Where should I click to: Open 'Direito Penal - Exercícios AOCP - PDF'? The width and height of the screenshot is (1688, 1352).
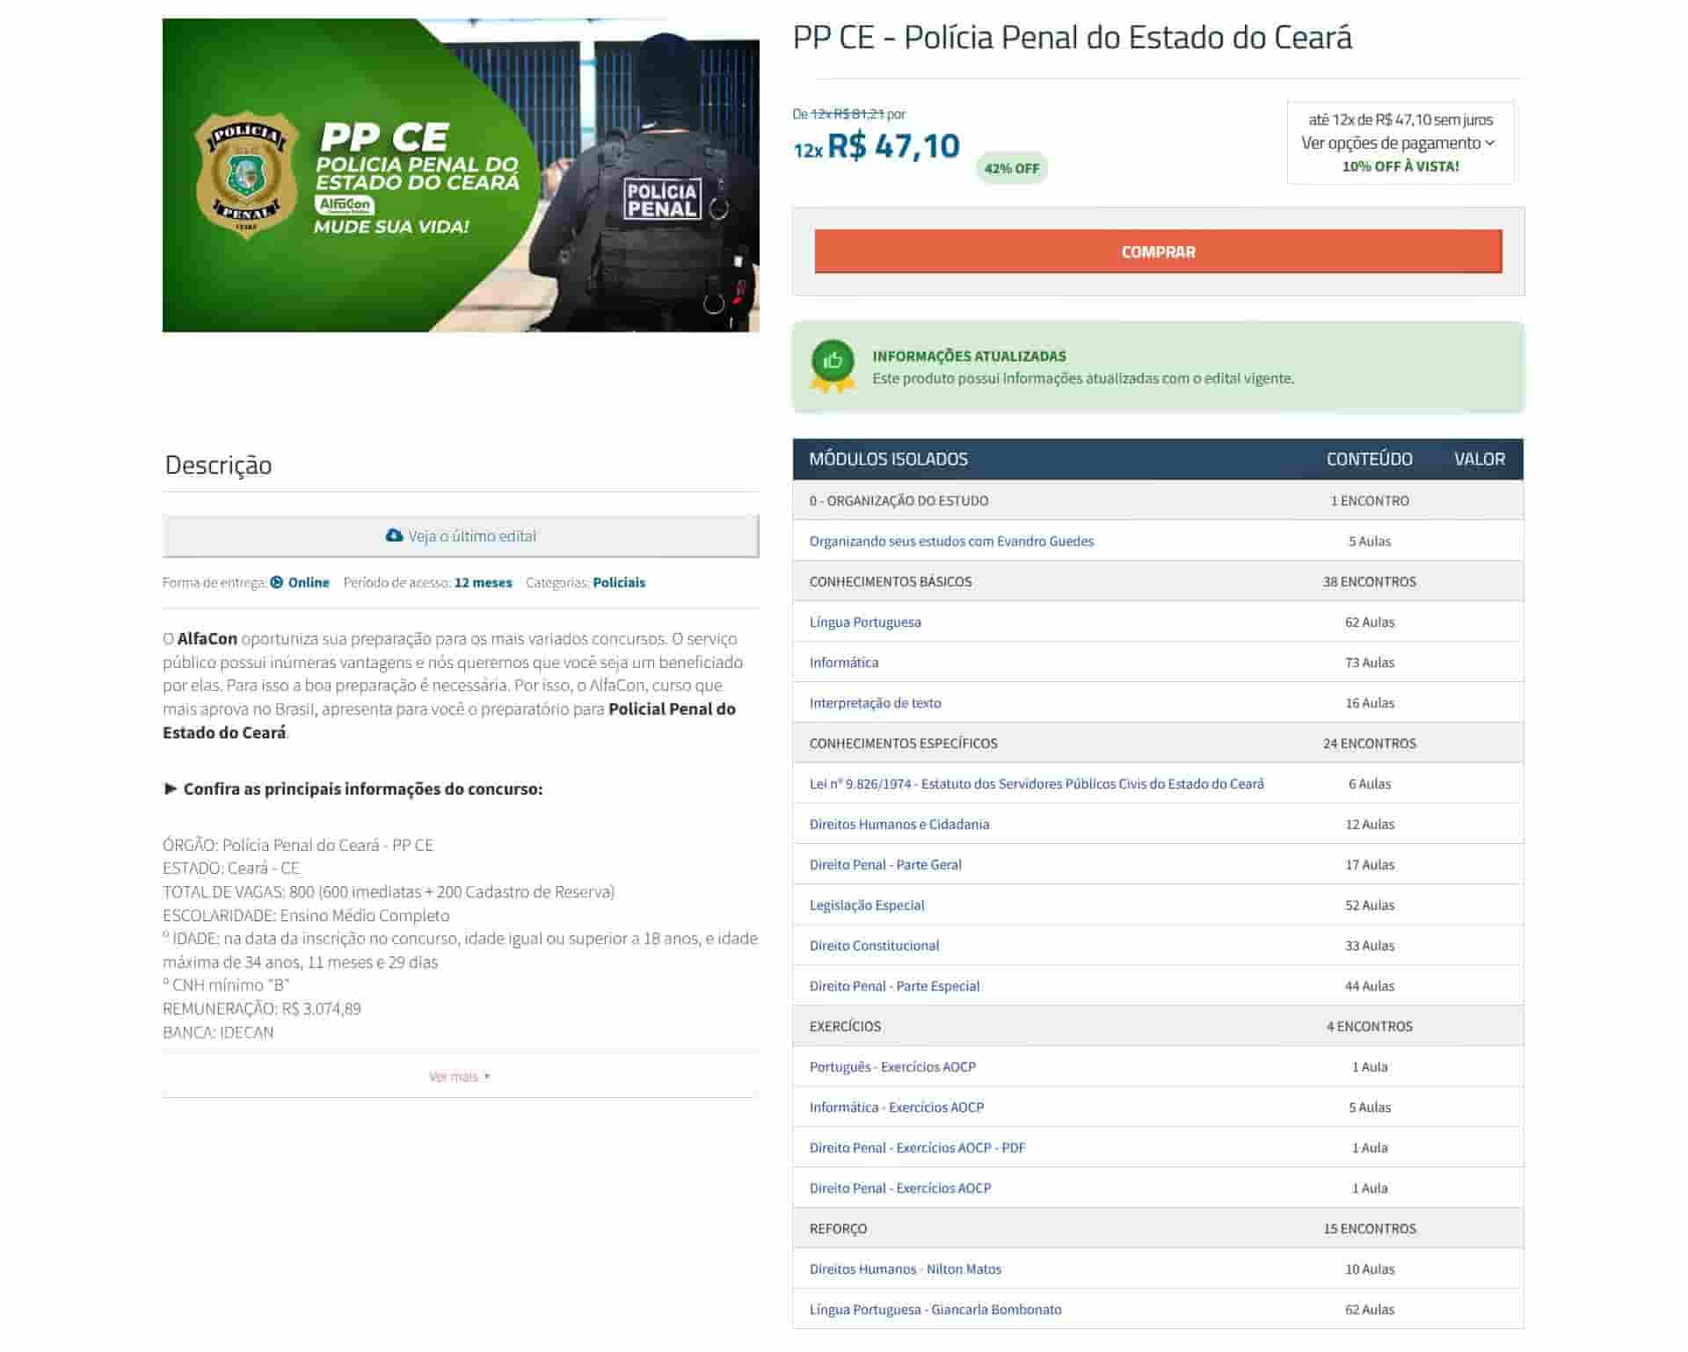[917, 1147]
